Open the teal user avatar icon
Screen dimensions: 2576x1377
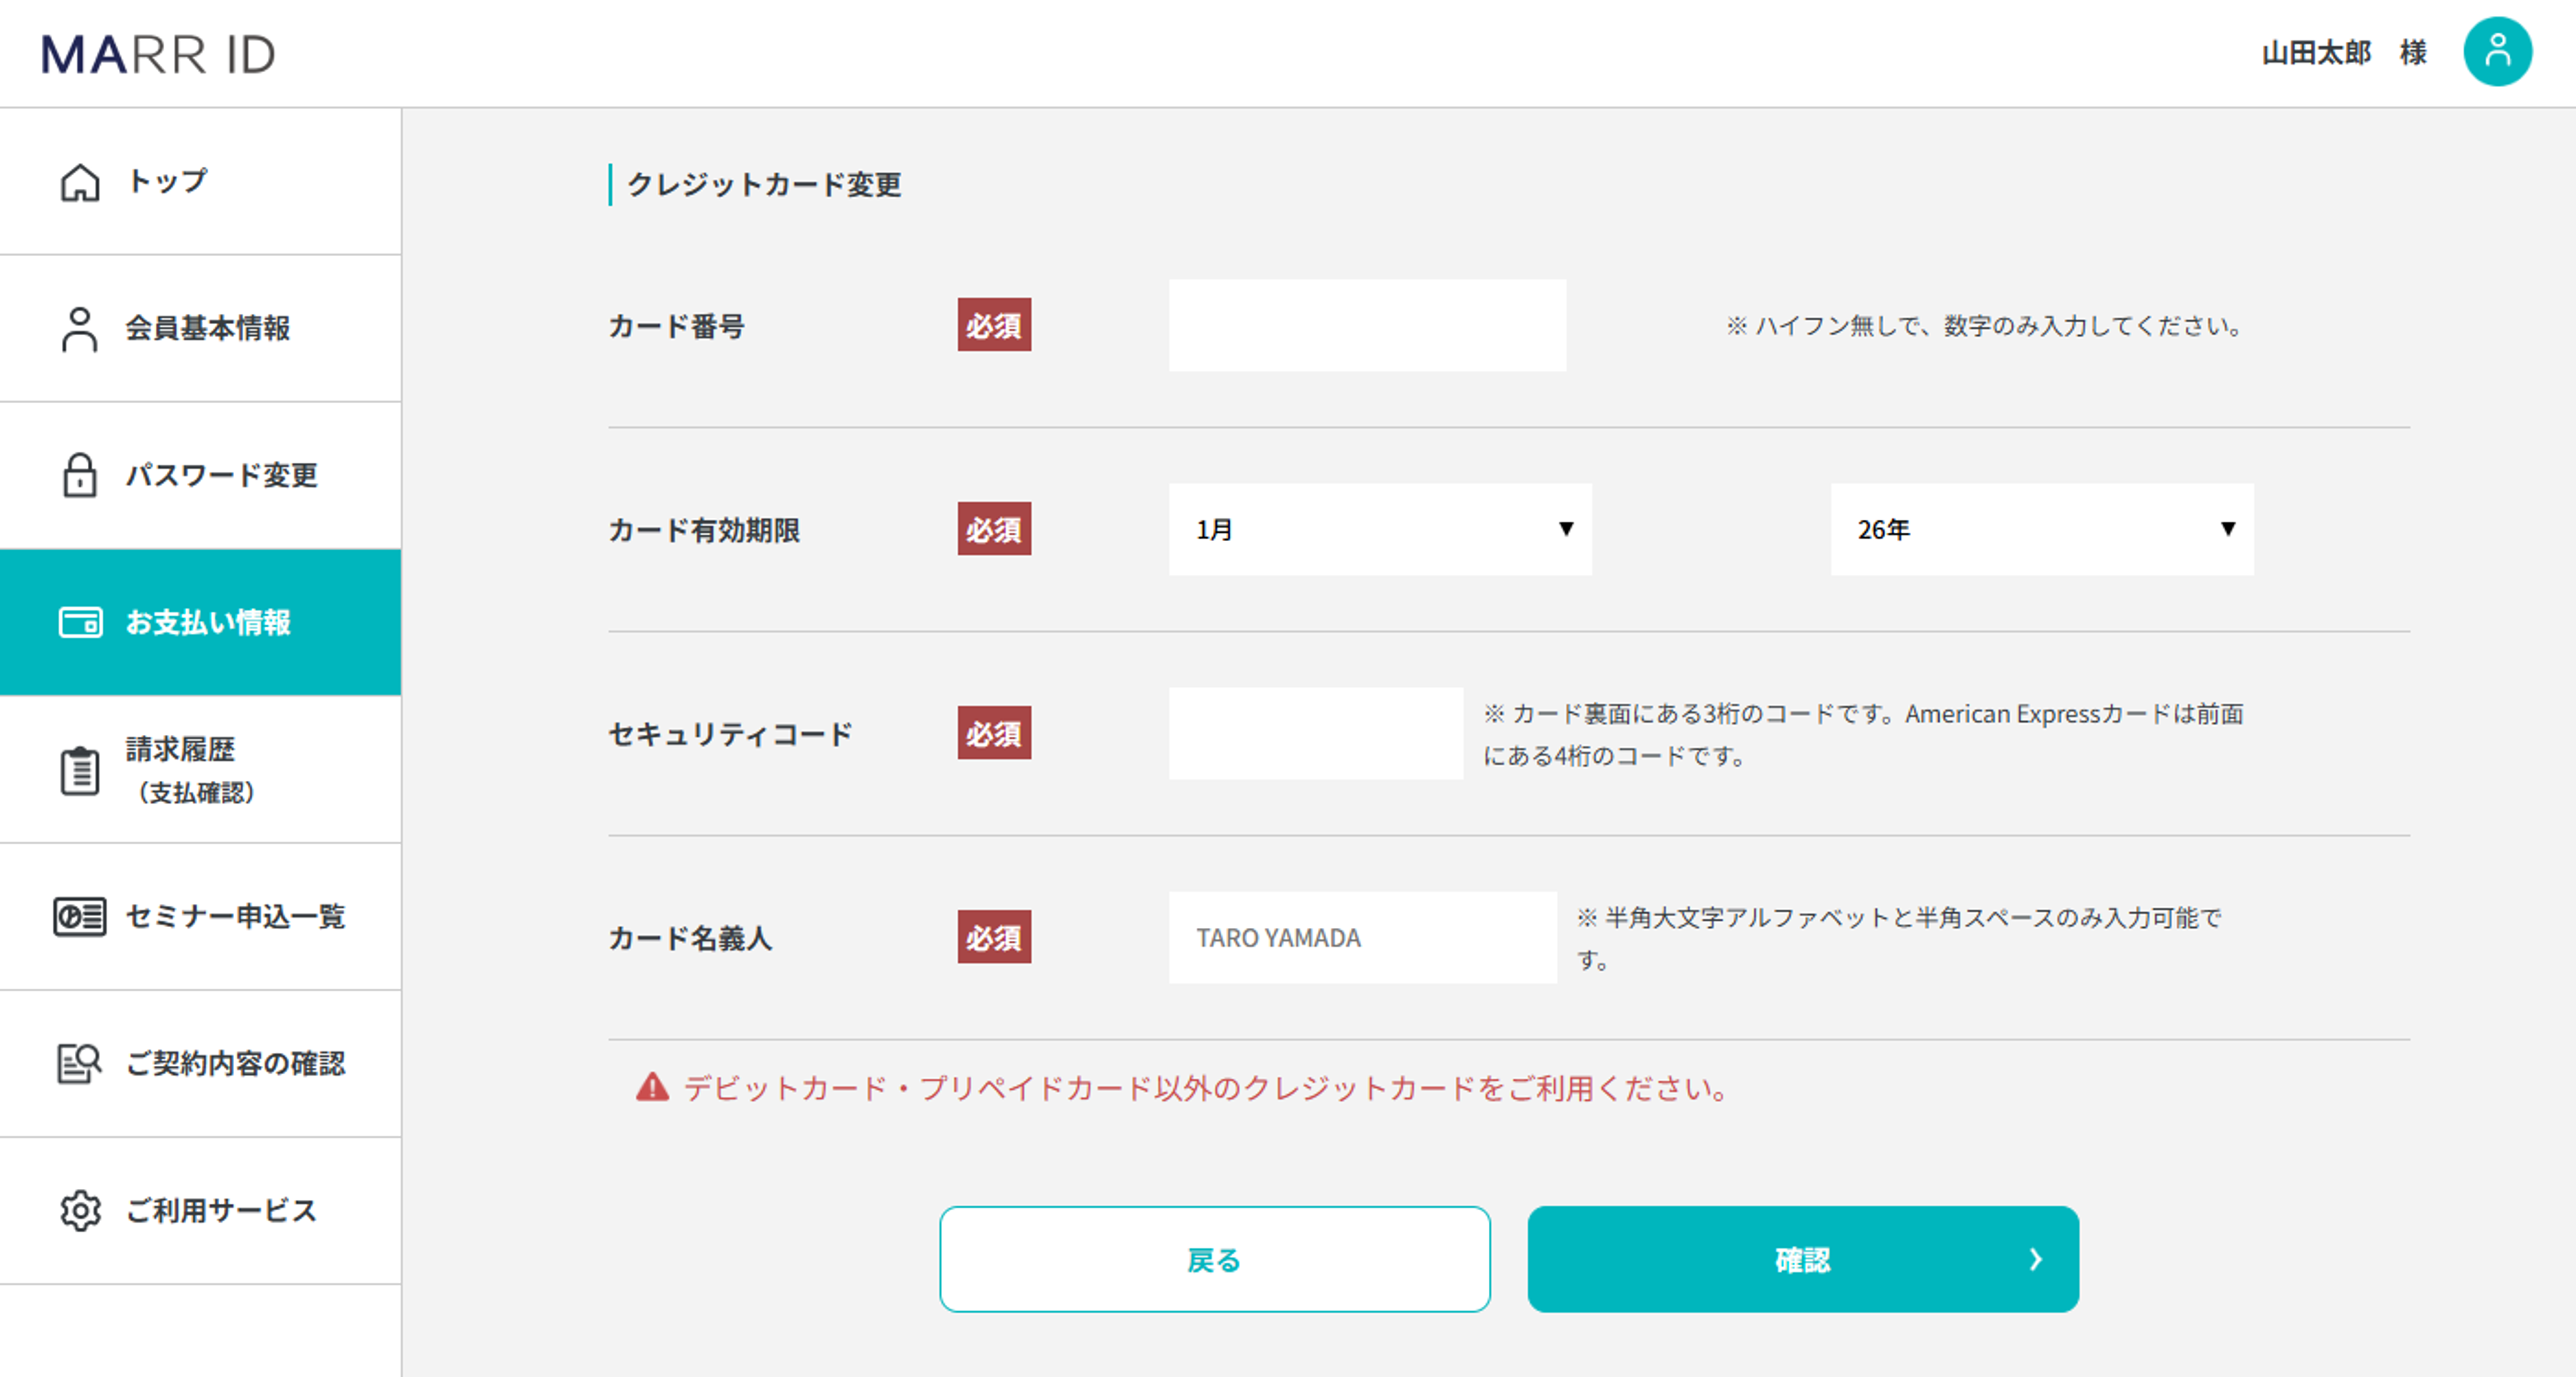(2497, 52)
